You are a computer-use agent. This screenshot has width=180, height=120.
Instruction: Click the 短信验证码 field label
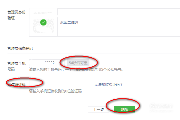click(16, 85)
